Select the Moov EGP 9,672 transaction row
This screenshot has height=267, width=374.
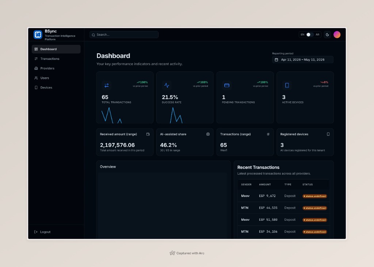click(x=283, y=196)
